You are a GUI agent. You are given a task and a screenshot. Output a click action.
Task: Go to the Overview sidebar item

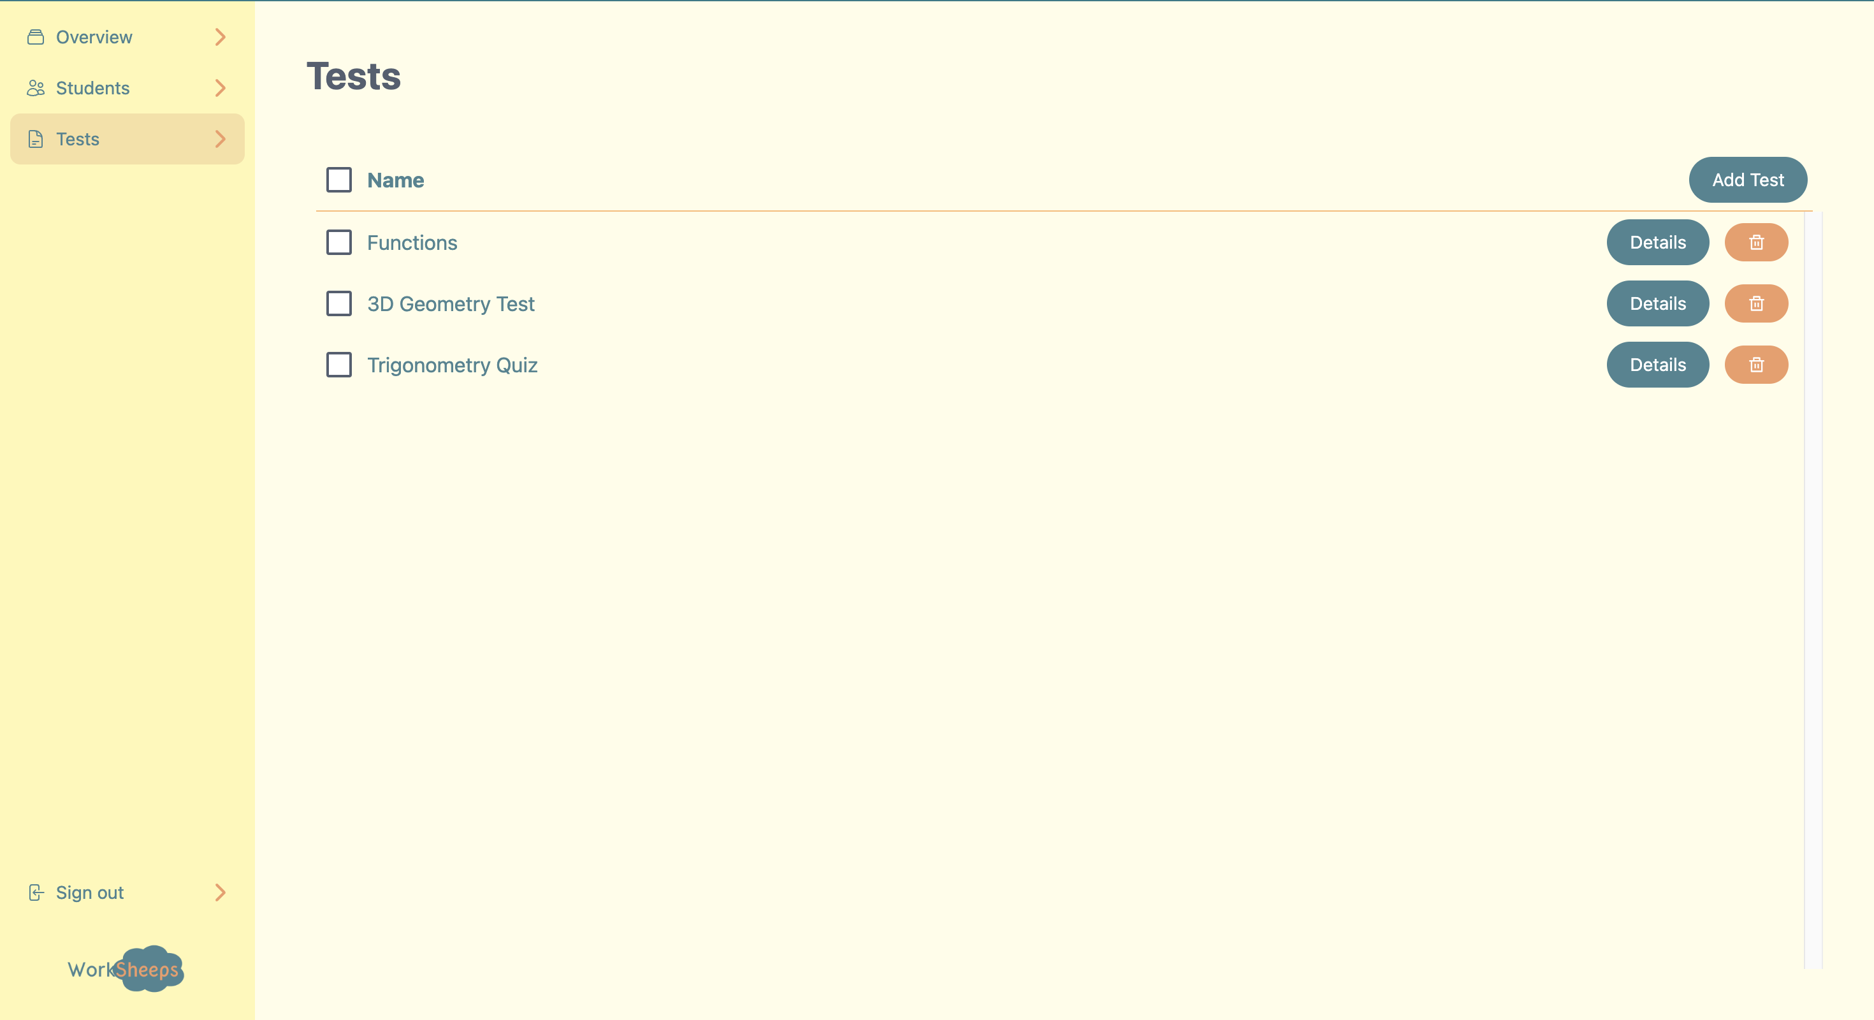pos(94,37)
